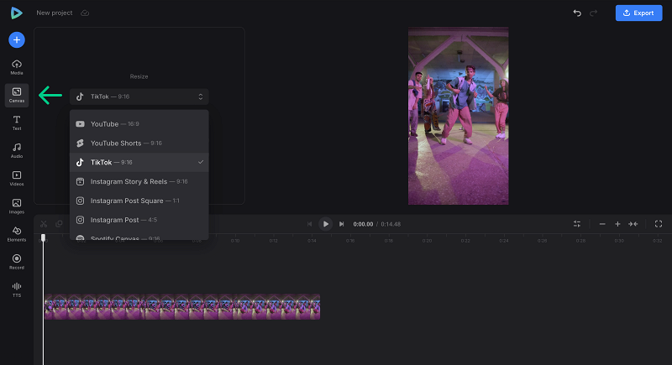Open the Videos panel
The height and width of the screenshot is (365, 672).
click(x=17, y=179)
